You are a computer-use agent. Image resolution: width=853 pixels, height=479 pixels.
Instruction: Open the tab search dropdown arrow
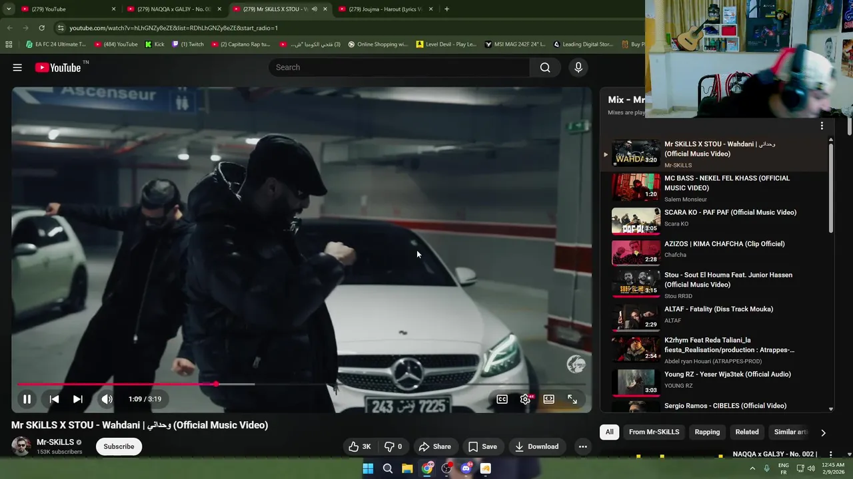click(8, 9)
